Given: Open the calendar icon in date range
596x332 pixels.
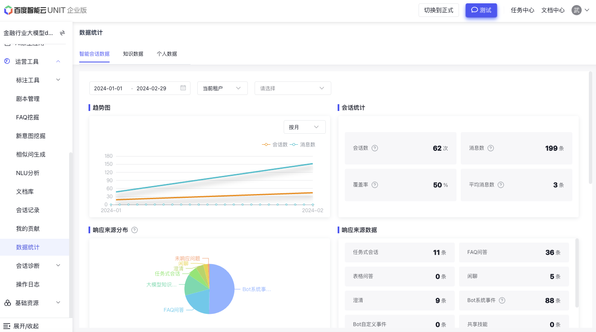Looking at the screenshot, I should click(x=183, y=88).
